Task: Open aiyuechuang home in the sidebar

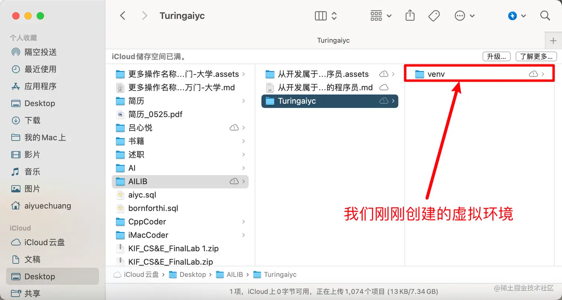Action: pyautogui.click(x=52, y=205)
